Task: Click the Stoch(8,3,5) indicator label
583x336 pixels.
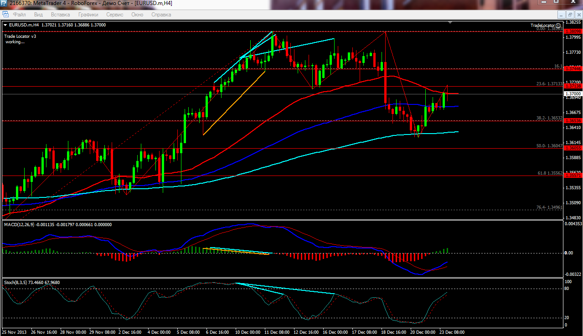Action: (16, 282)
